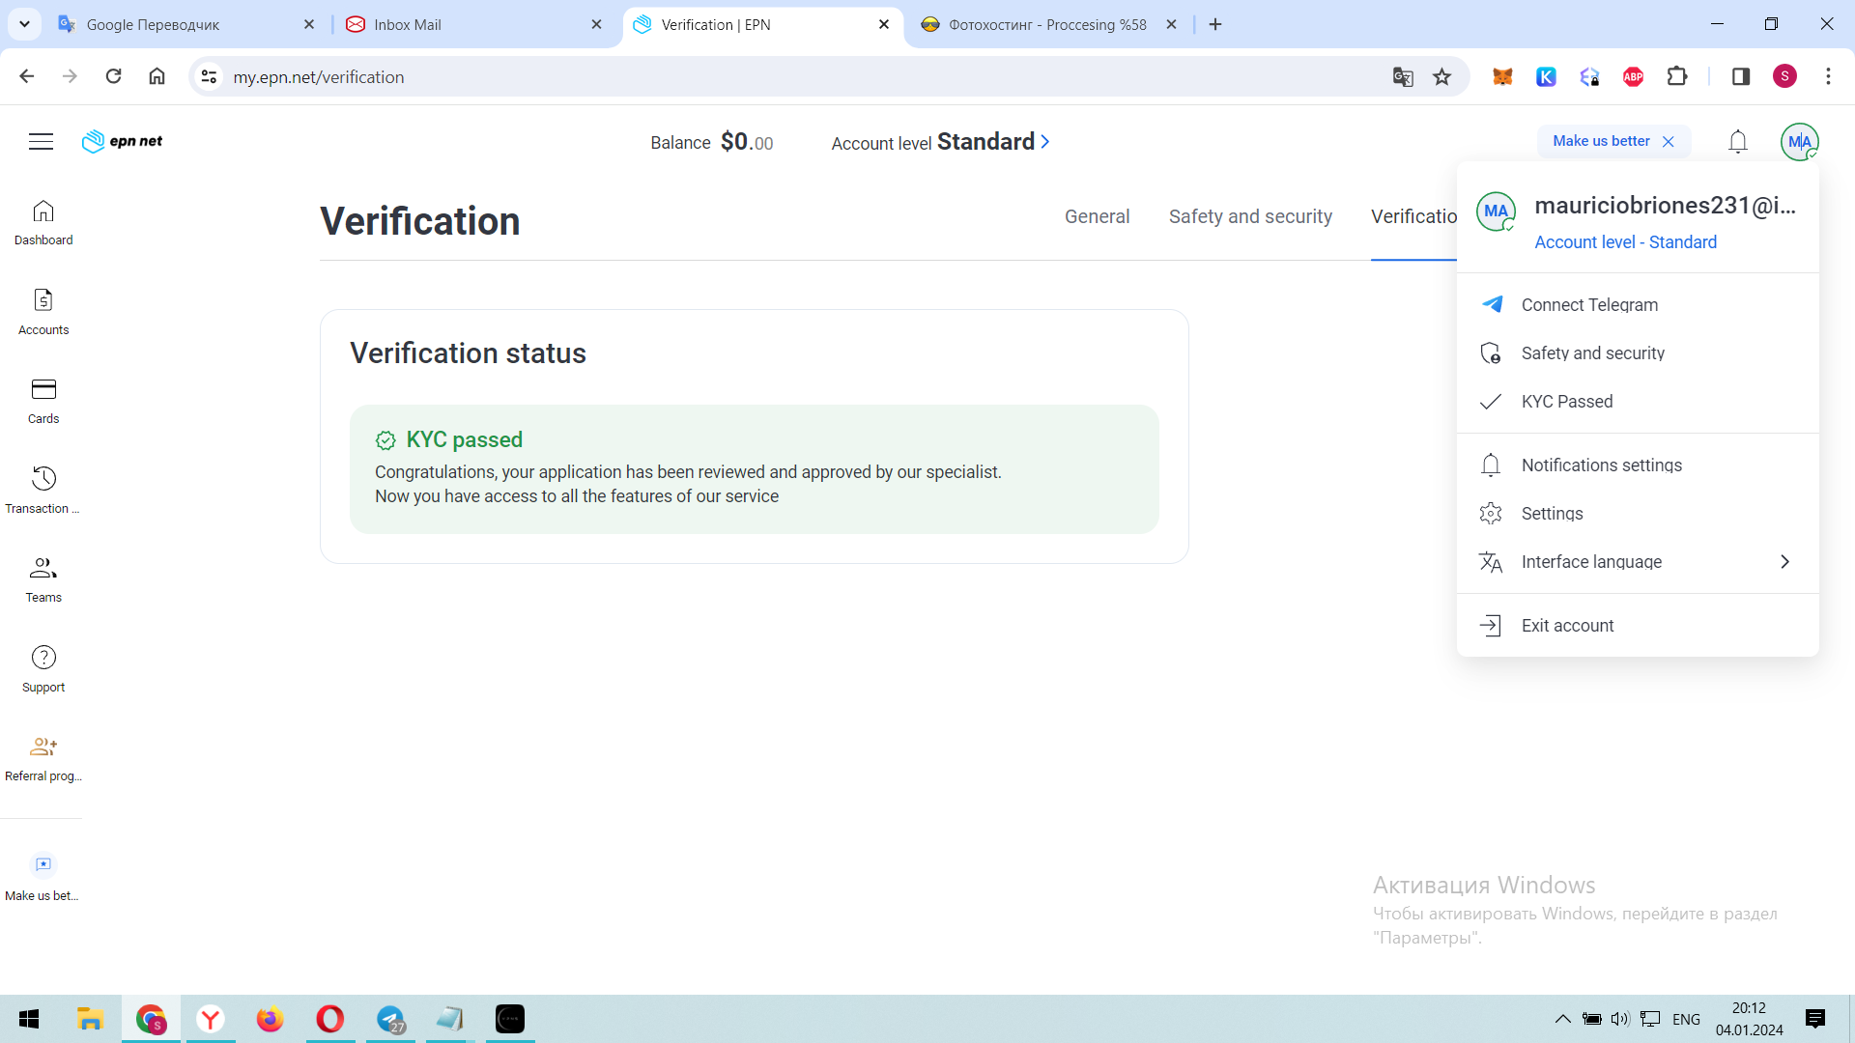This screenshot has height=1043, width=1855.
Task: Select Connect Telegram menu item
Action: (x=1589, y=305)
